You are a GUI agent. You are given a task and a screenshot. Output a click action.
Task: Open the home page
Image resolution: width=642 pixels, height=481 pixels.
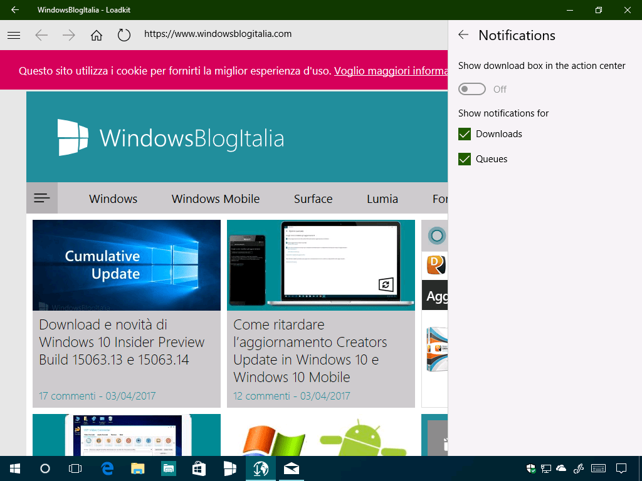coord(96,35)
